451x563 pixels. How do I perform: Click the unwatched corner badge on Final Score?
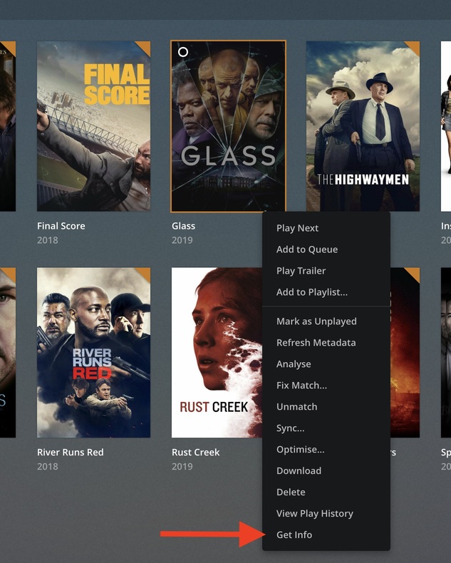point(145,47)
